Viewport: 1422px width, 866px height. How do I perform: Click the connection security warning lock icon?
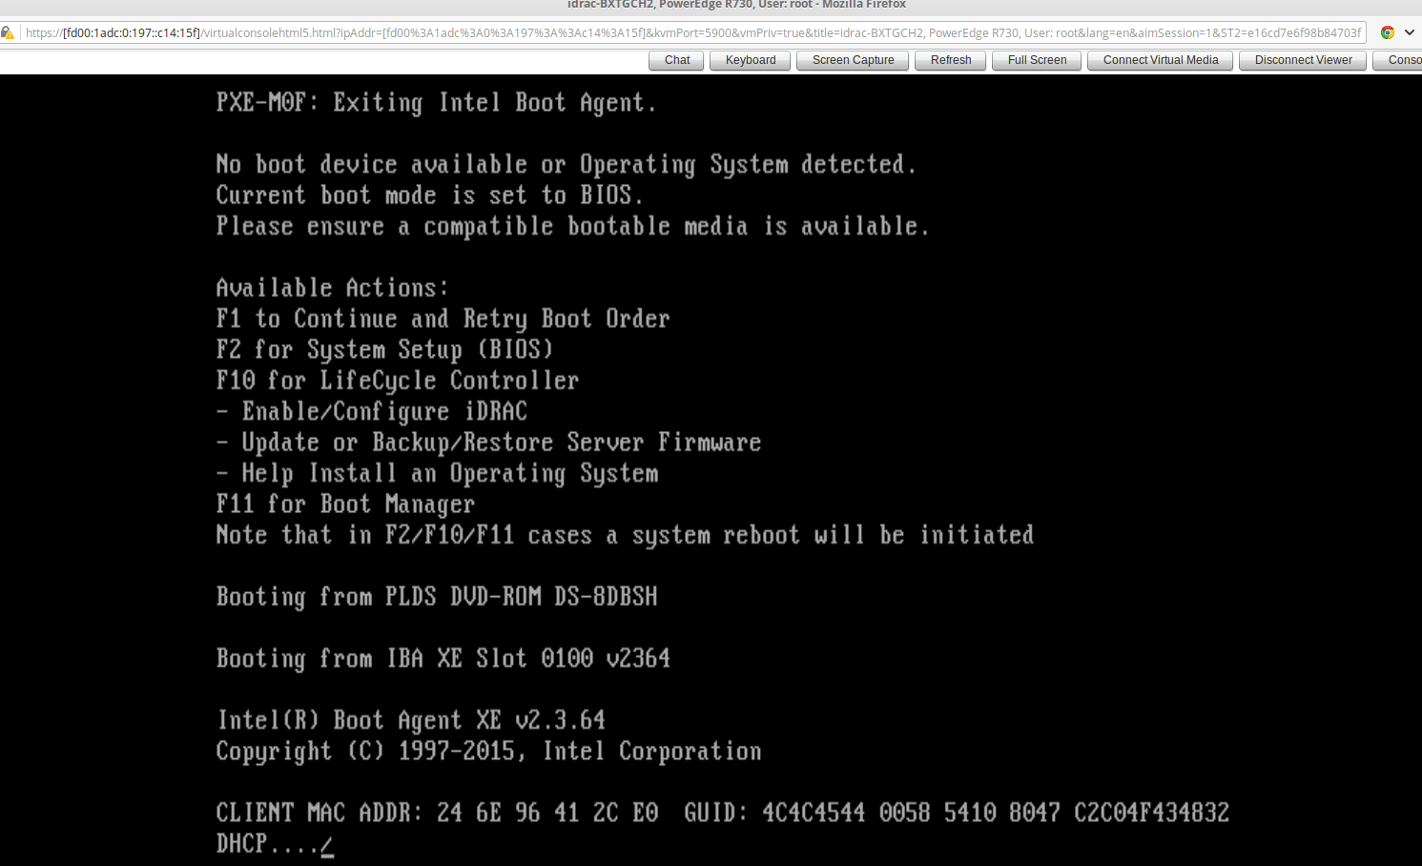8,32
